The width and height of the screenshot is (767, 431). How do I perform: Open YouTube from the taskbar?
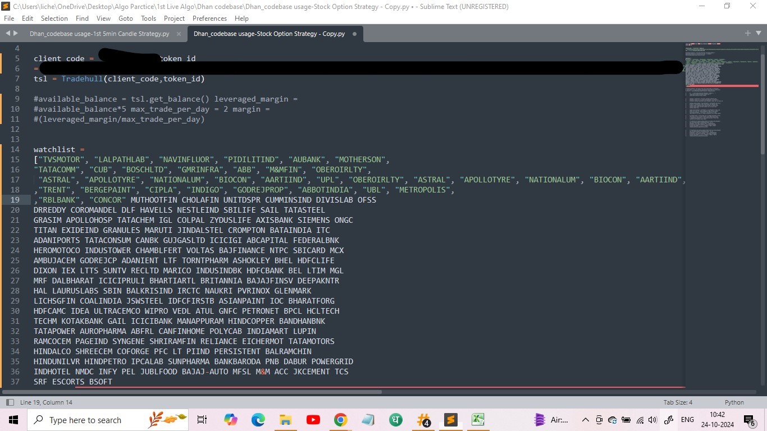point(313,420)
